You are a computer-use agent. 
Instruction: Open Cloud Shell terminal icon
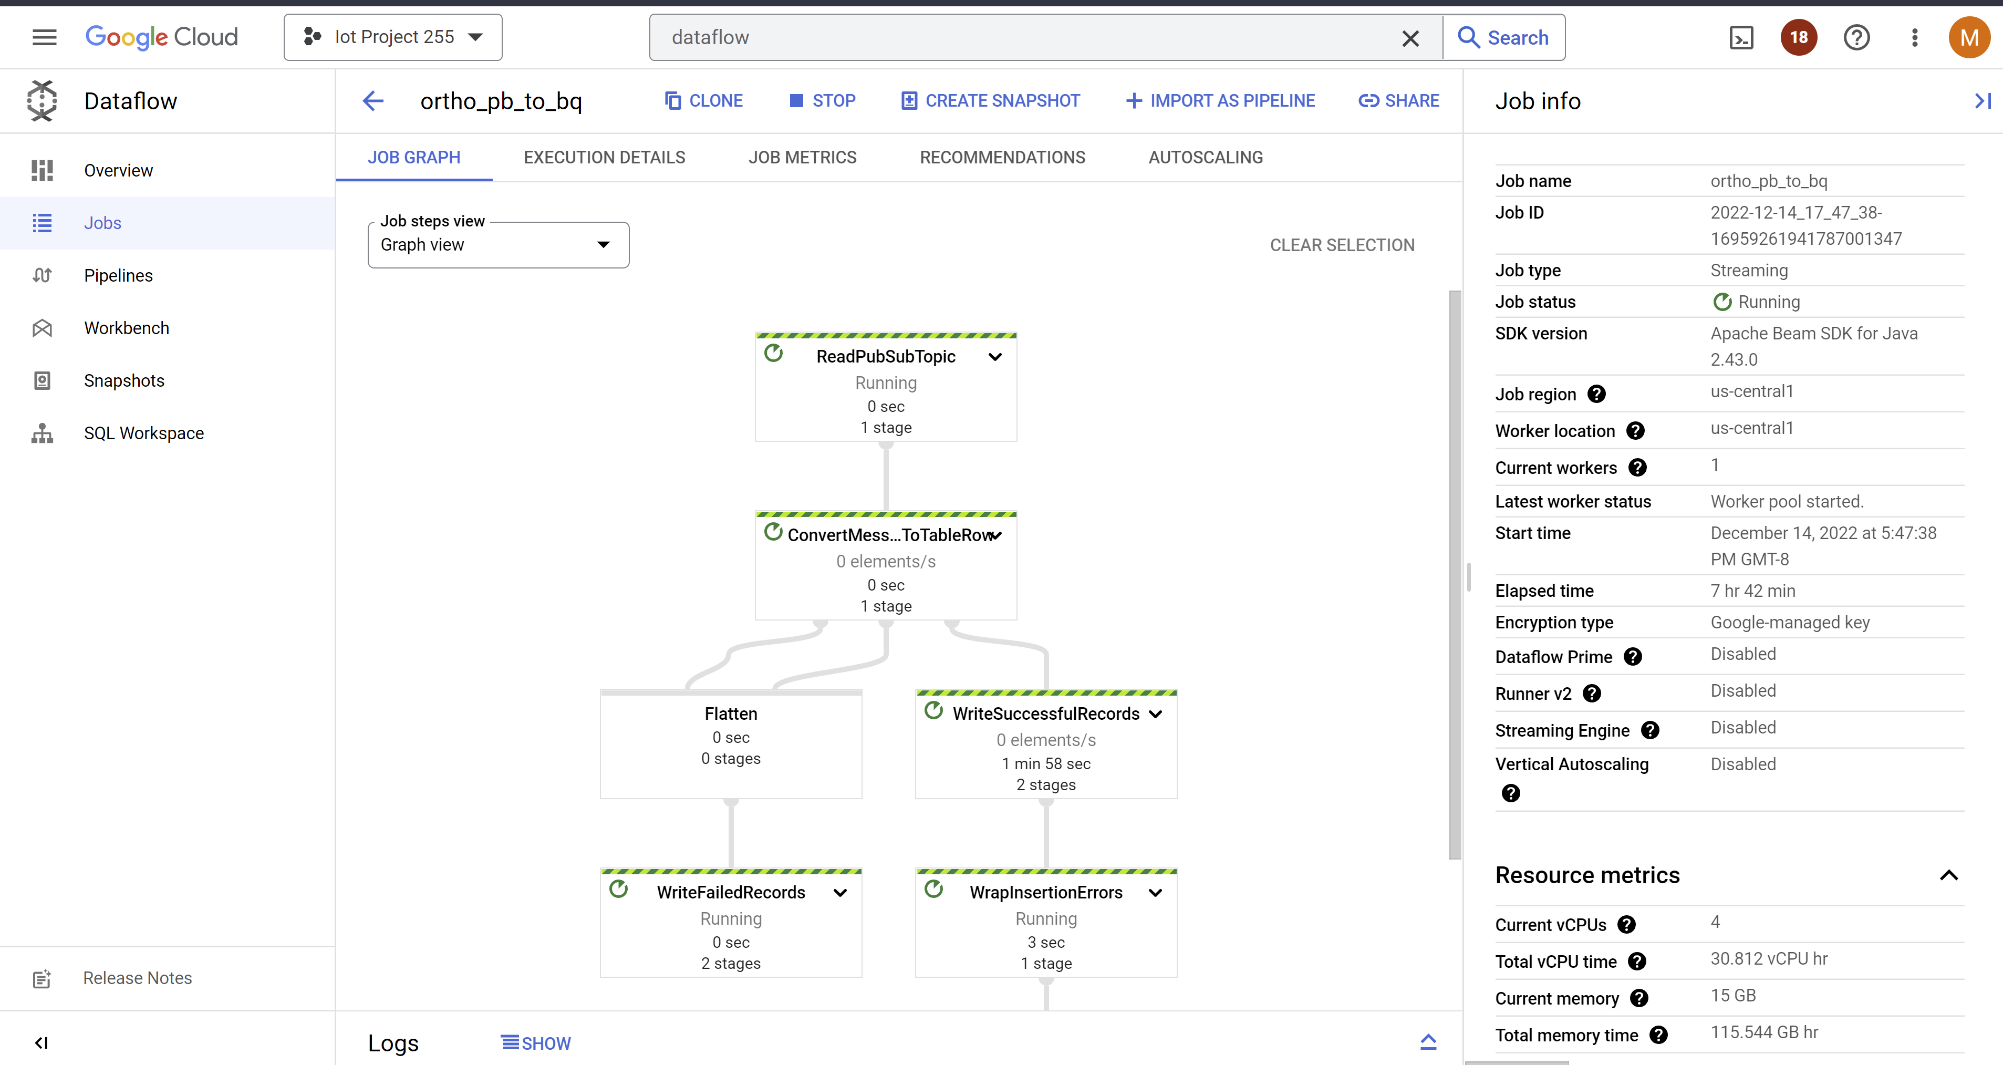click(1741, 37)
